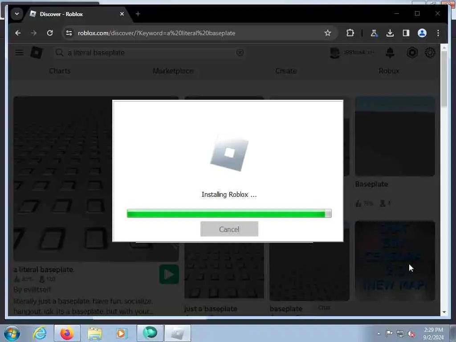Open Action Center flag icon
Viewport: 456px width, 342px height.
click(x=389, y=334)
